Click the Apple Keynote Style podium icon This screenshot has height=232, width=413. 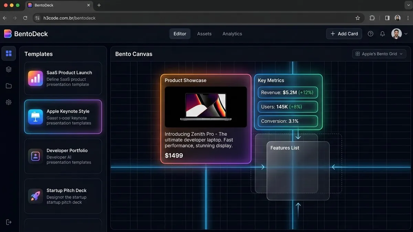click(x=35, y=117)
